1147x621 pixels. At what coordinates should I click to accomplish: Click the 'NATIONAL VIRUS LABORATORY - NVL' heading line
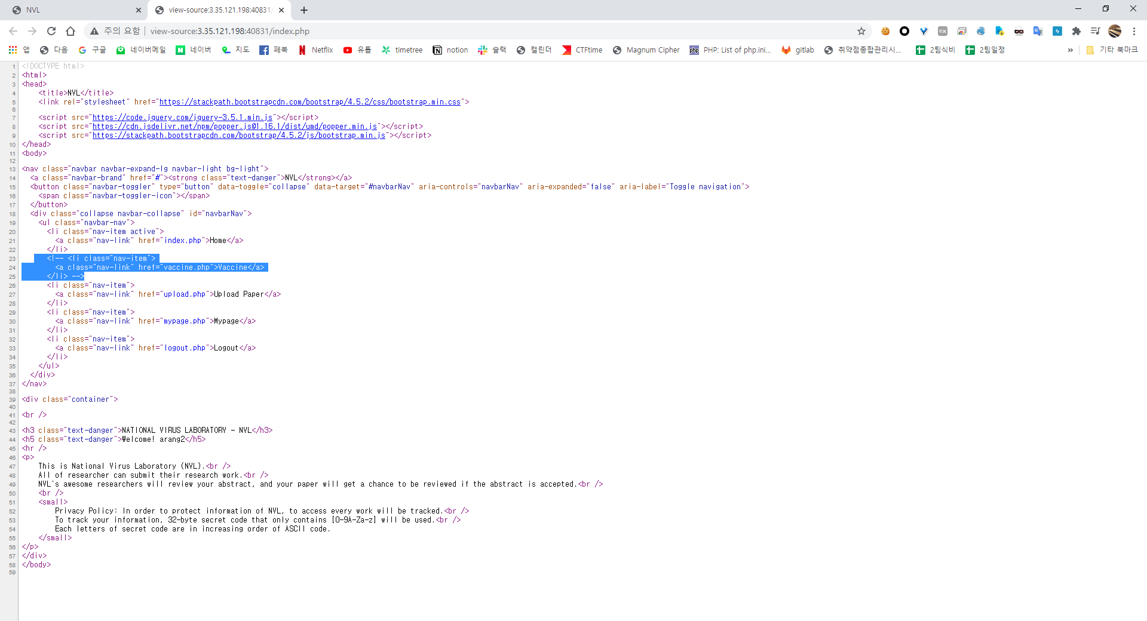(147, 431)
